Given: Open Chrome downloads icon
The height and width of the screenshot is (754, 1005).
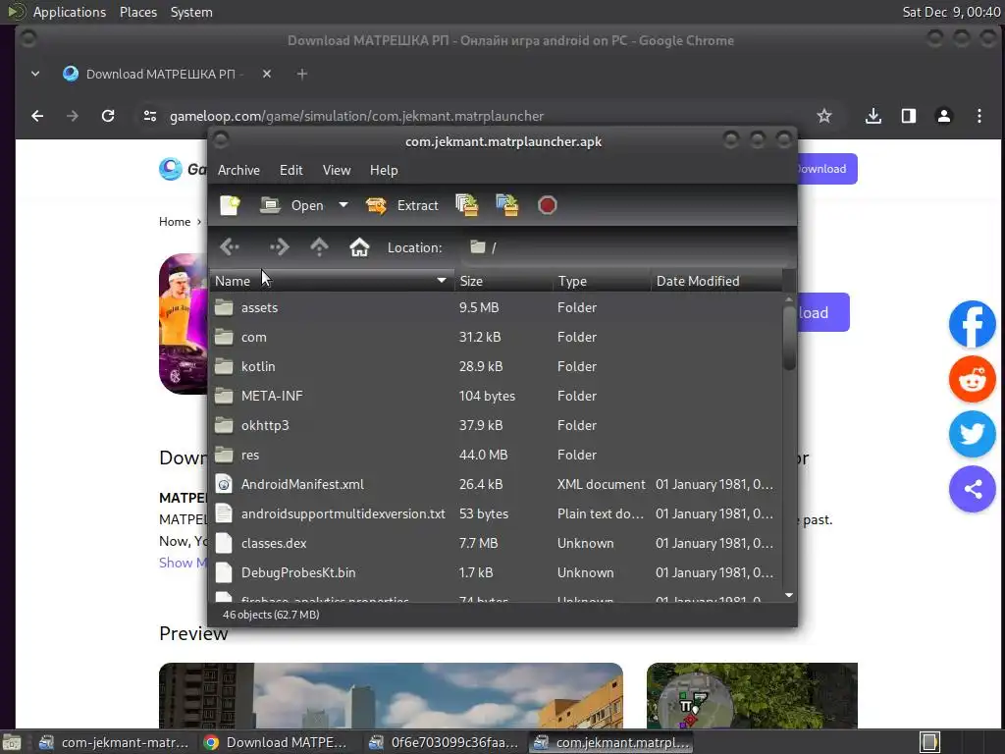Looking at the screenshot, I should click(x=873, y=116).
